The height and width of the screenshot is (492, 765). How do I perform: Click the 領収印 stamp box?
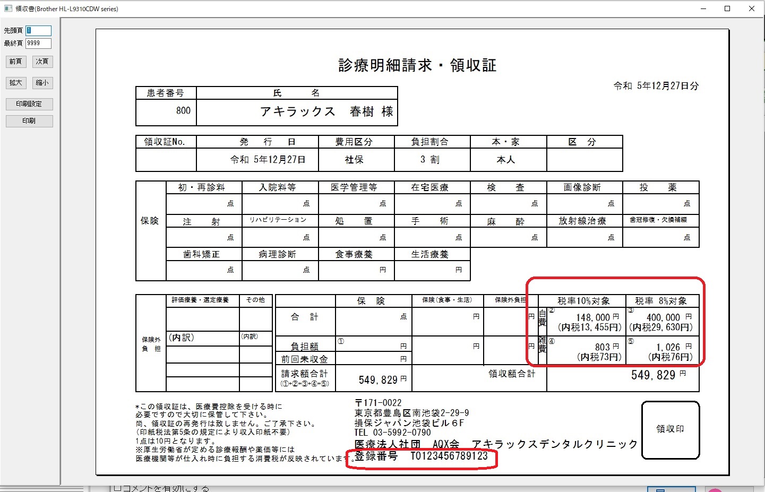[x=670, y=429]
